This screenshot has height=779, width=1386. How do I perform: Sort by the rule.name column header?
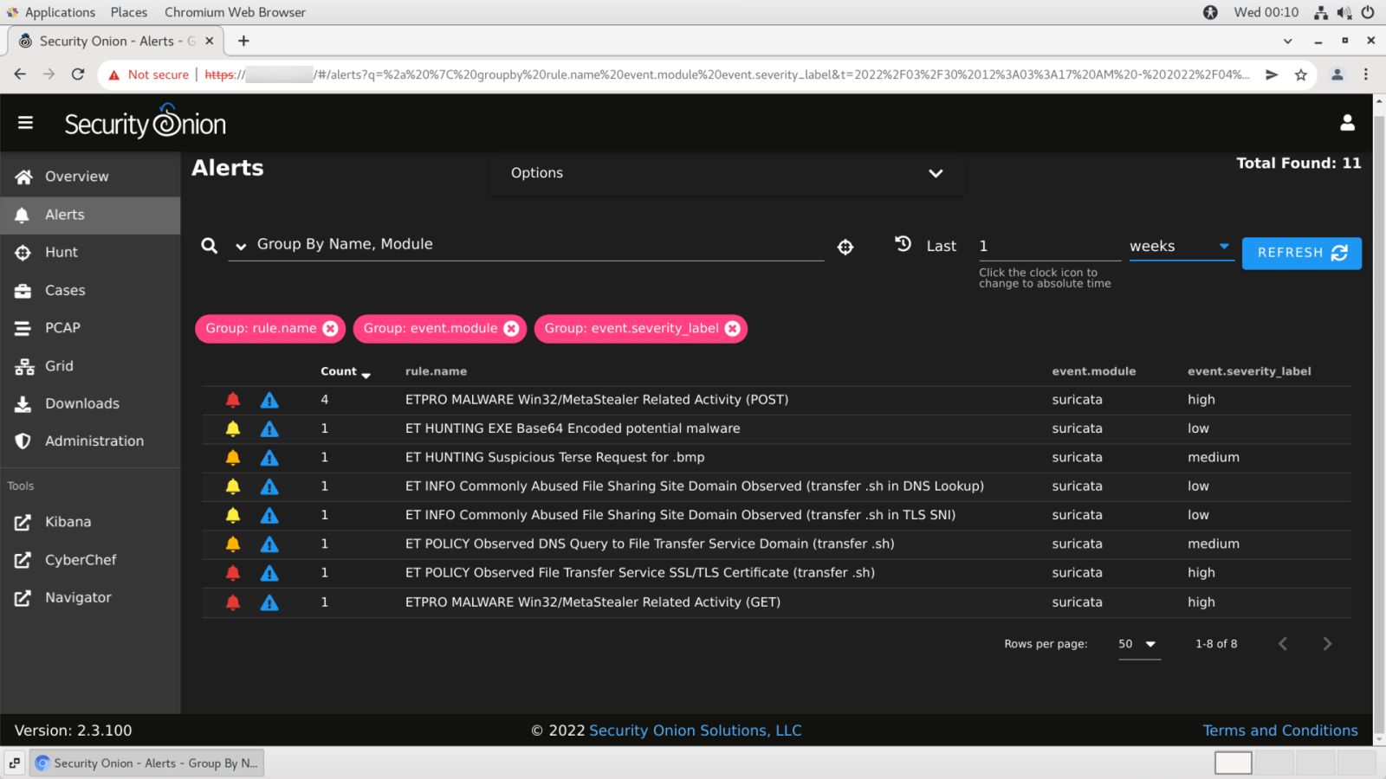pos(436,371)
